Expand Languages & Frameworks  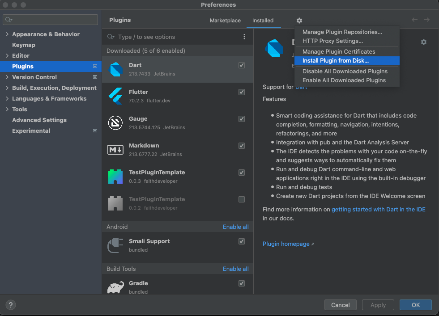click(7, 98)
